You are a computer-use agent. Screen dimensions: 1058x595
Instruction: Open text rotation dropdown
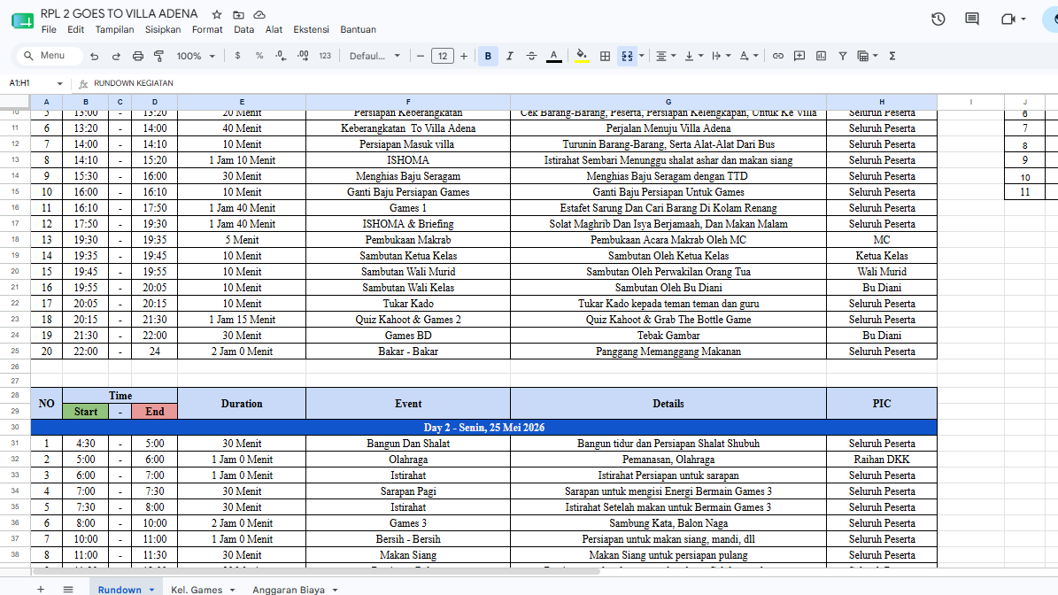pyautogui.click(x=749, y=56)
